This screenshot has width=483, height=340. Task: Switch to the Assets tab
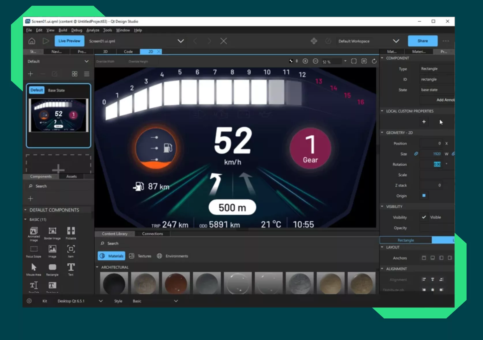72,177
